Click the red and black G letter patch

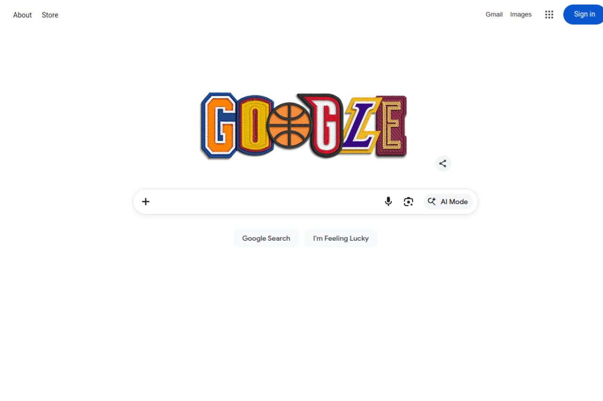click(x=325, y=125)
